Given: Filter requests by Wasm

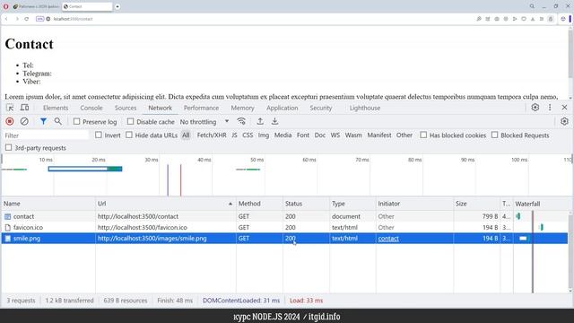Looking at the screenshot, I should tap(353, 135).
